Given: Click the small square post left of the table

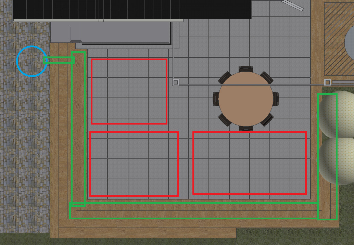Looking at the screenshot, I should click(176, 82).
